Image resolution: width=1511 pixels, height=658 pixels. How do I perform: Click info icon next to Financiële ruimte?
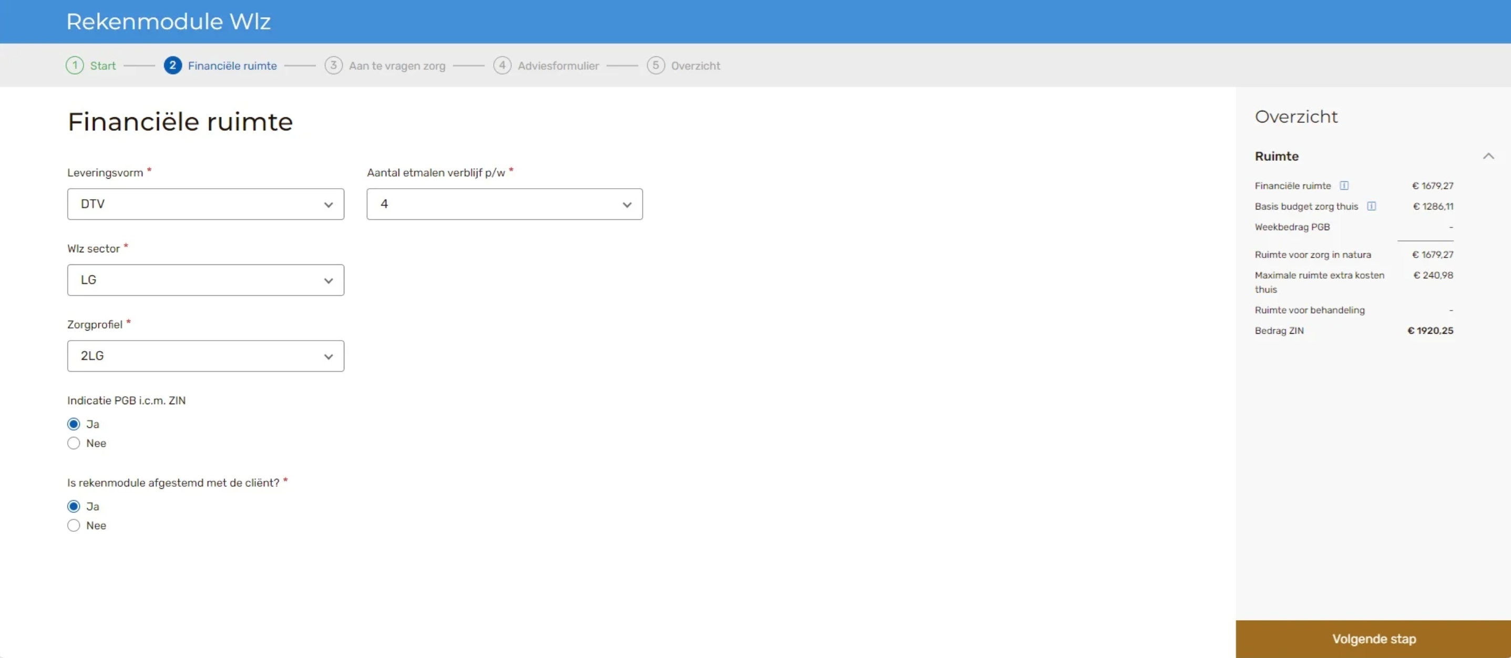(1344, 186)
